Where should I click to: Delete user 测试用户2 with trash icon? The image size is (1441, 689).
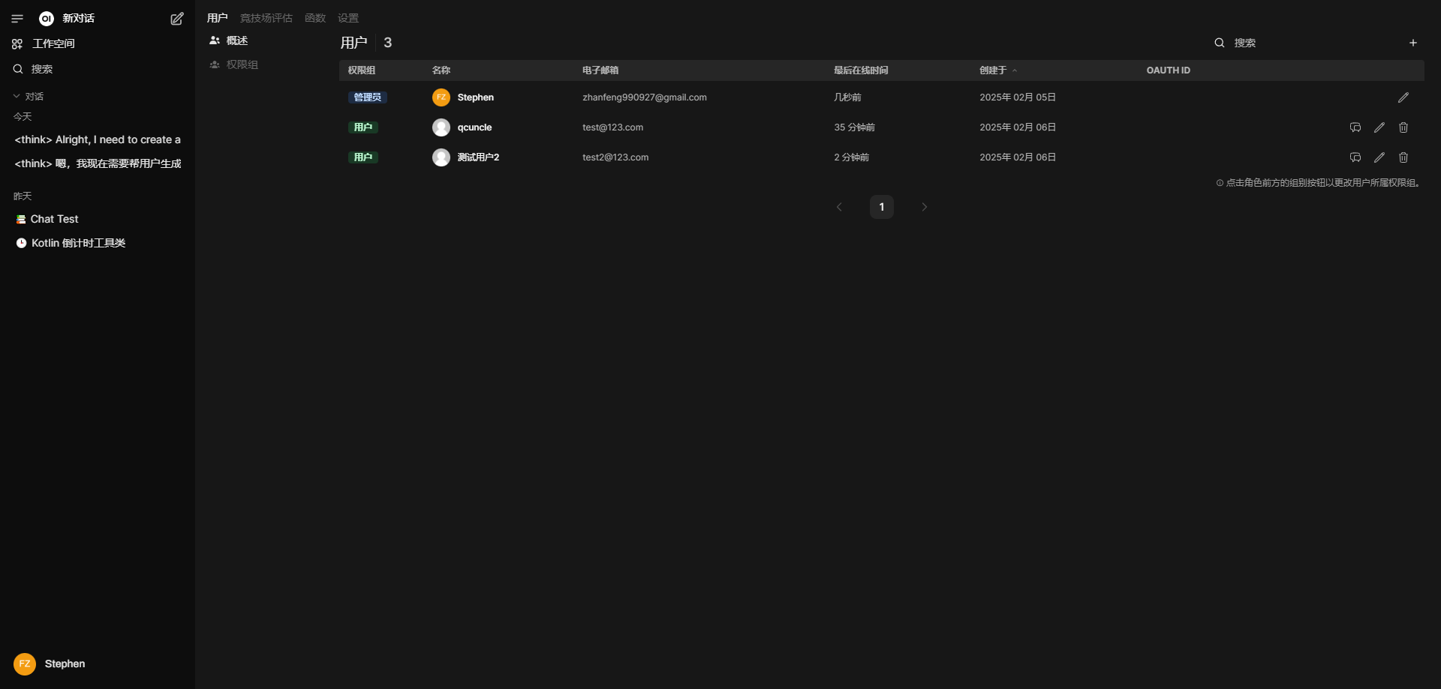tap(1403, 157)
